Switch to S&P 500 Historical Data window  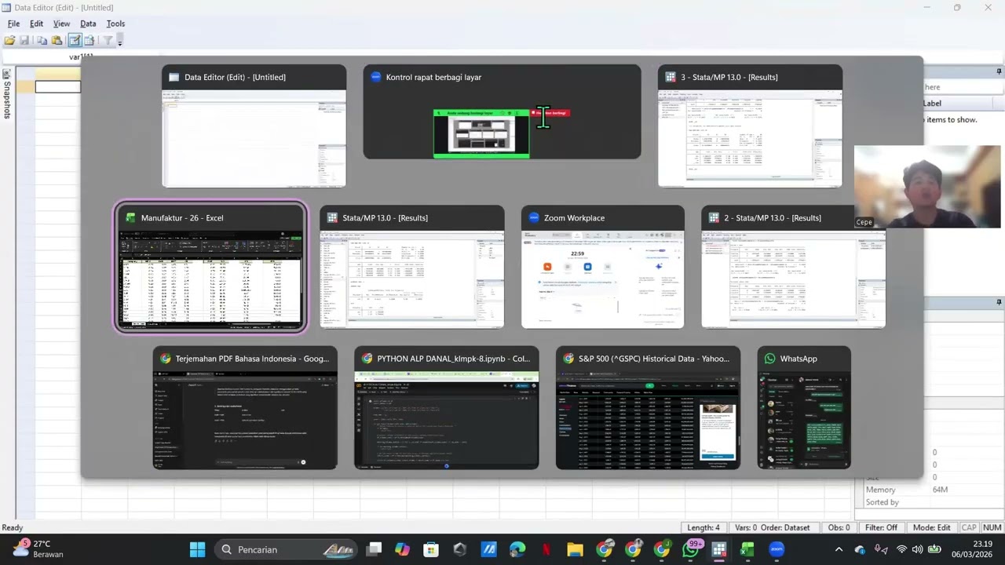648,408
